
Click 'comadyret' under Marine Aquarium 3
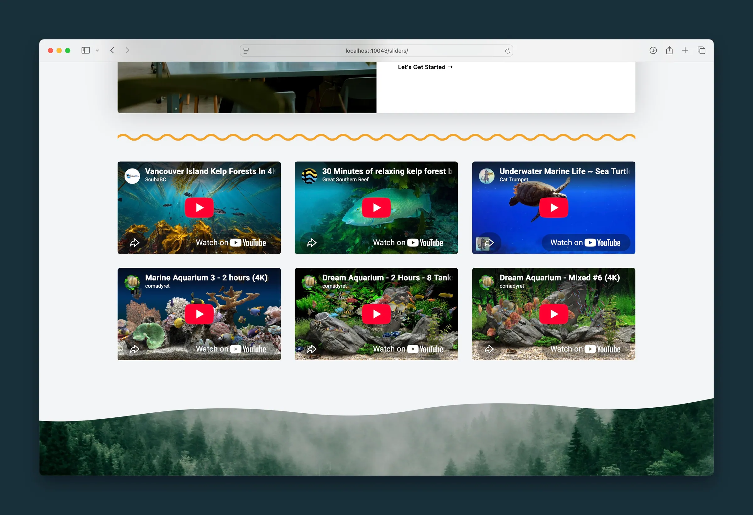click(157, 286)
